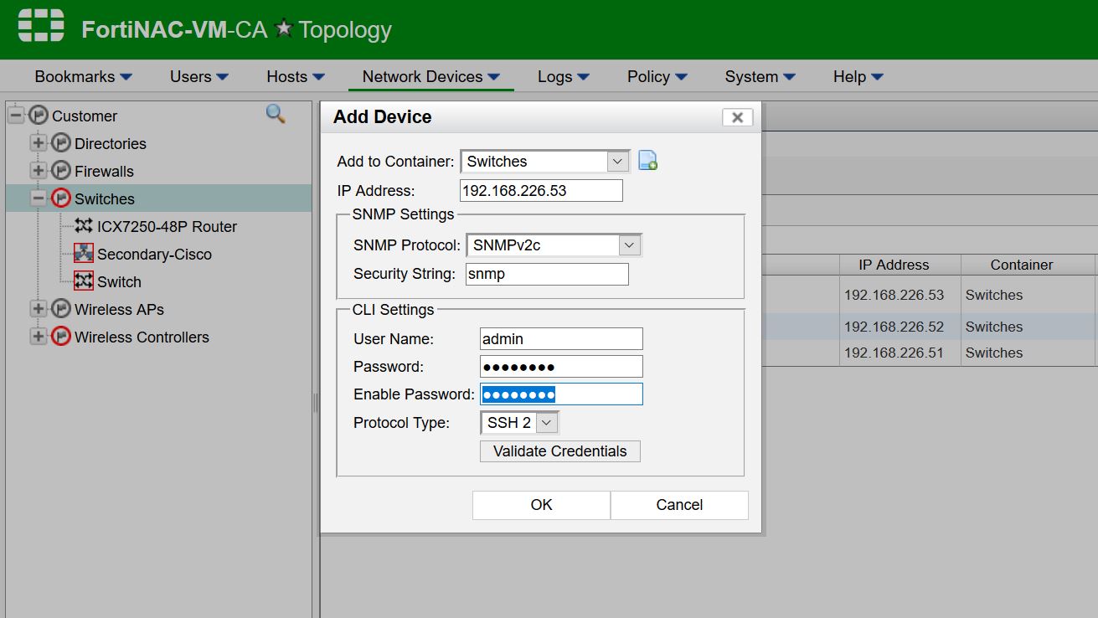Click Cancel in Add Device dialog
Viewport: 1098px width, 618px height.
(679, 505)
